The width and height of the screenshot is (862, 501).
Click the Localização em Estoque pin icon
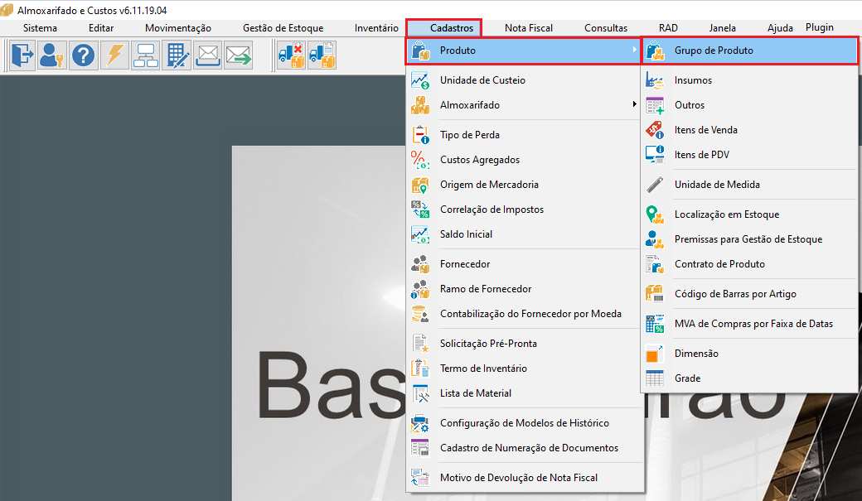tap(655, 214)
